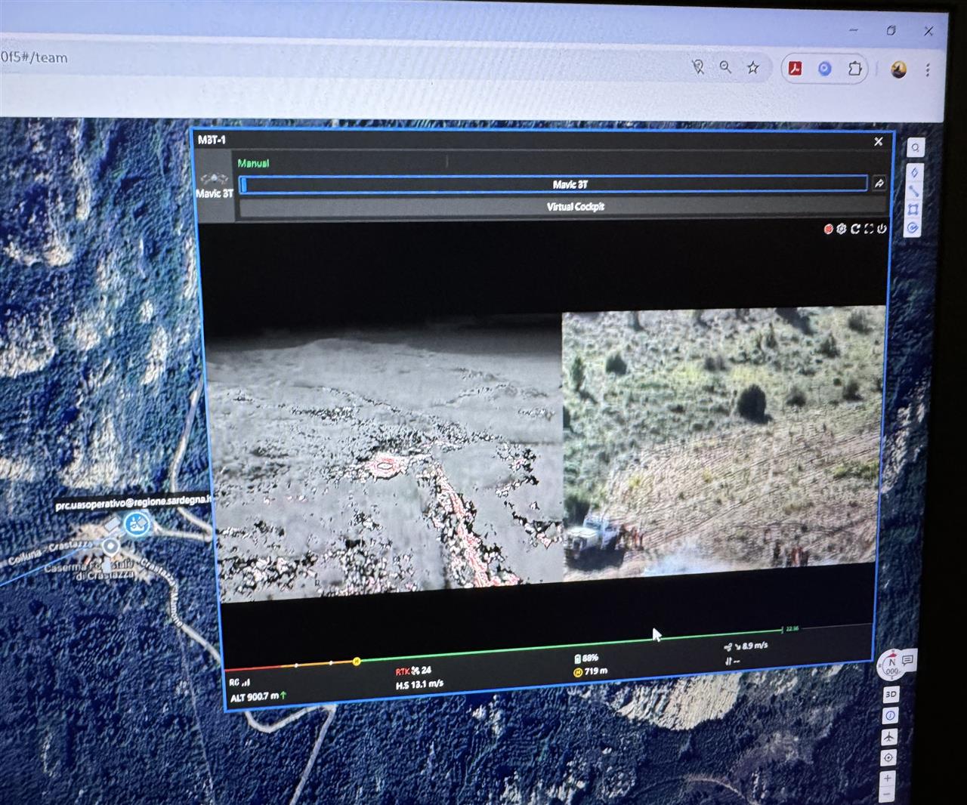
Task: Expand livestream to fullscreen
Action: pos(869,229)
